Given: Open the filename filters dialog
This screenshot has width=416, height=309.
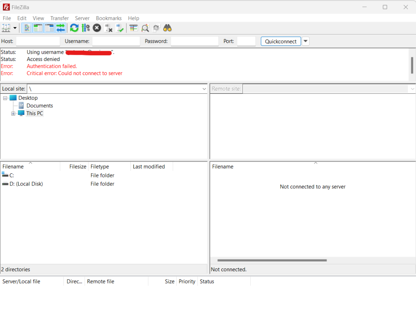Looking at the screenshot, I should pos(133,28).
